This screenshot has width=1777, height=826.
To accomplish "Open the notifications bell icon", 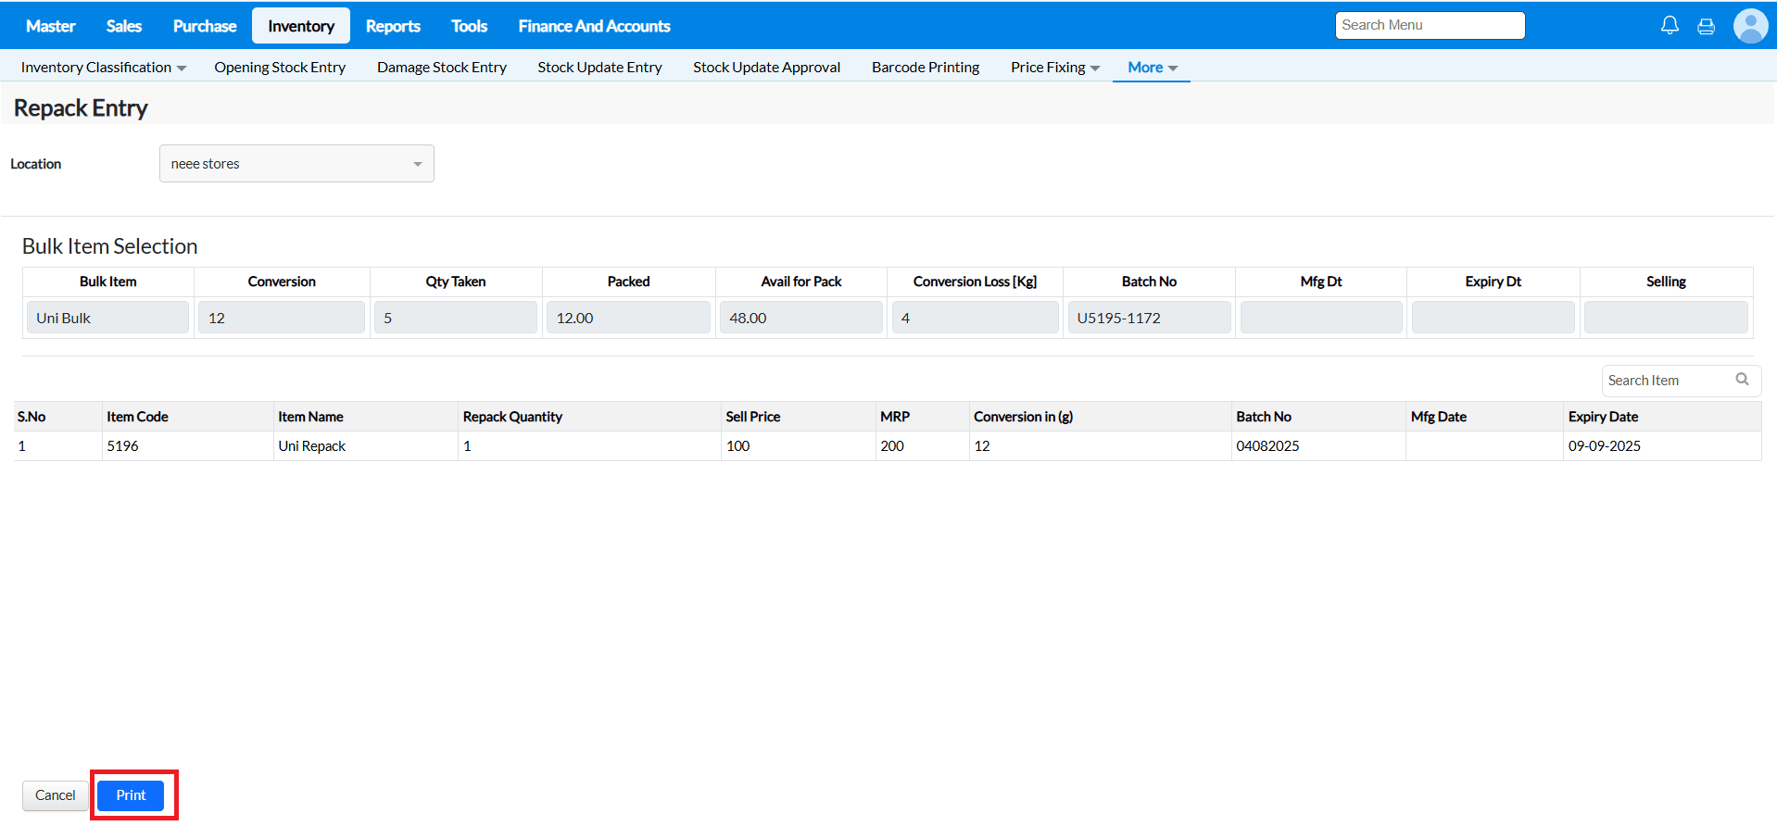I will pyautogui.click(x=1670, y=26).
